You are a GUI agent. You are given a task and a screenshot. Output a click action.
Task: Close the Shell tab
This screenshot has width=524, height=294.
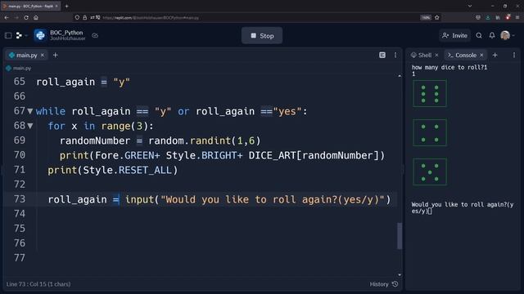click(436, 56)
